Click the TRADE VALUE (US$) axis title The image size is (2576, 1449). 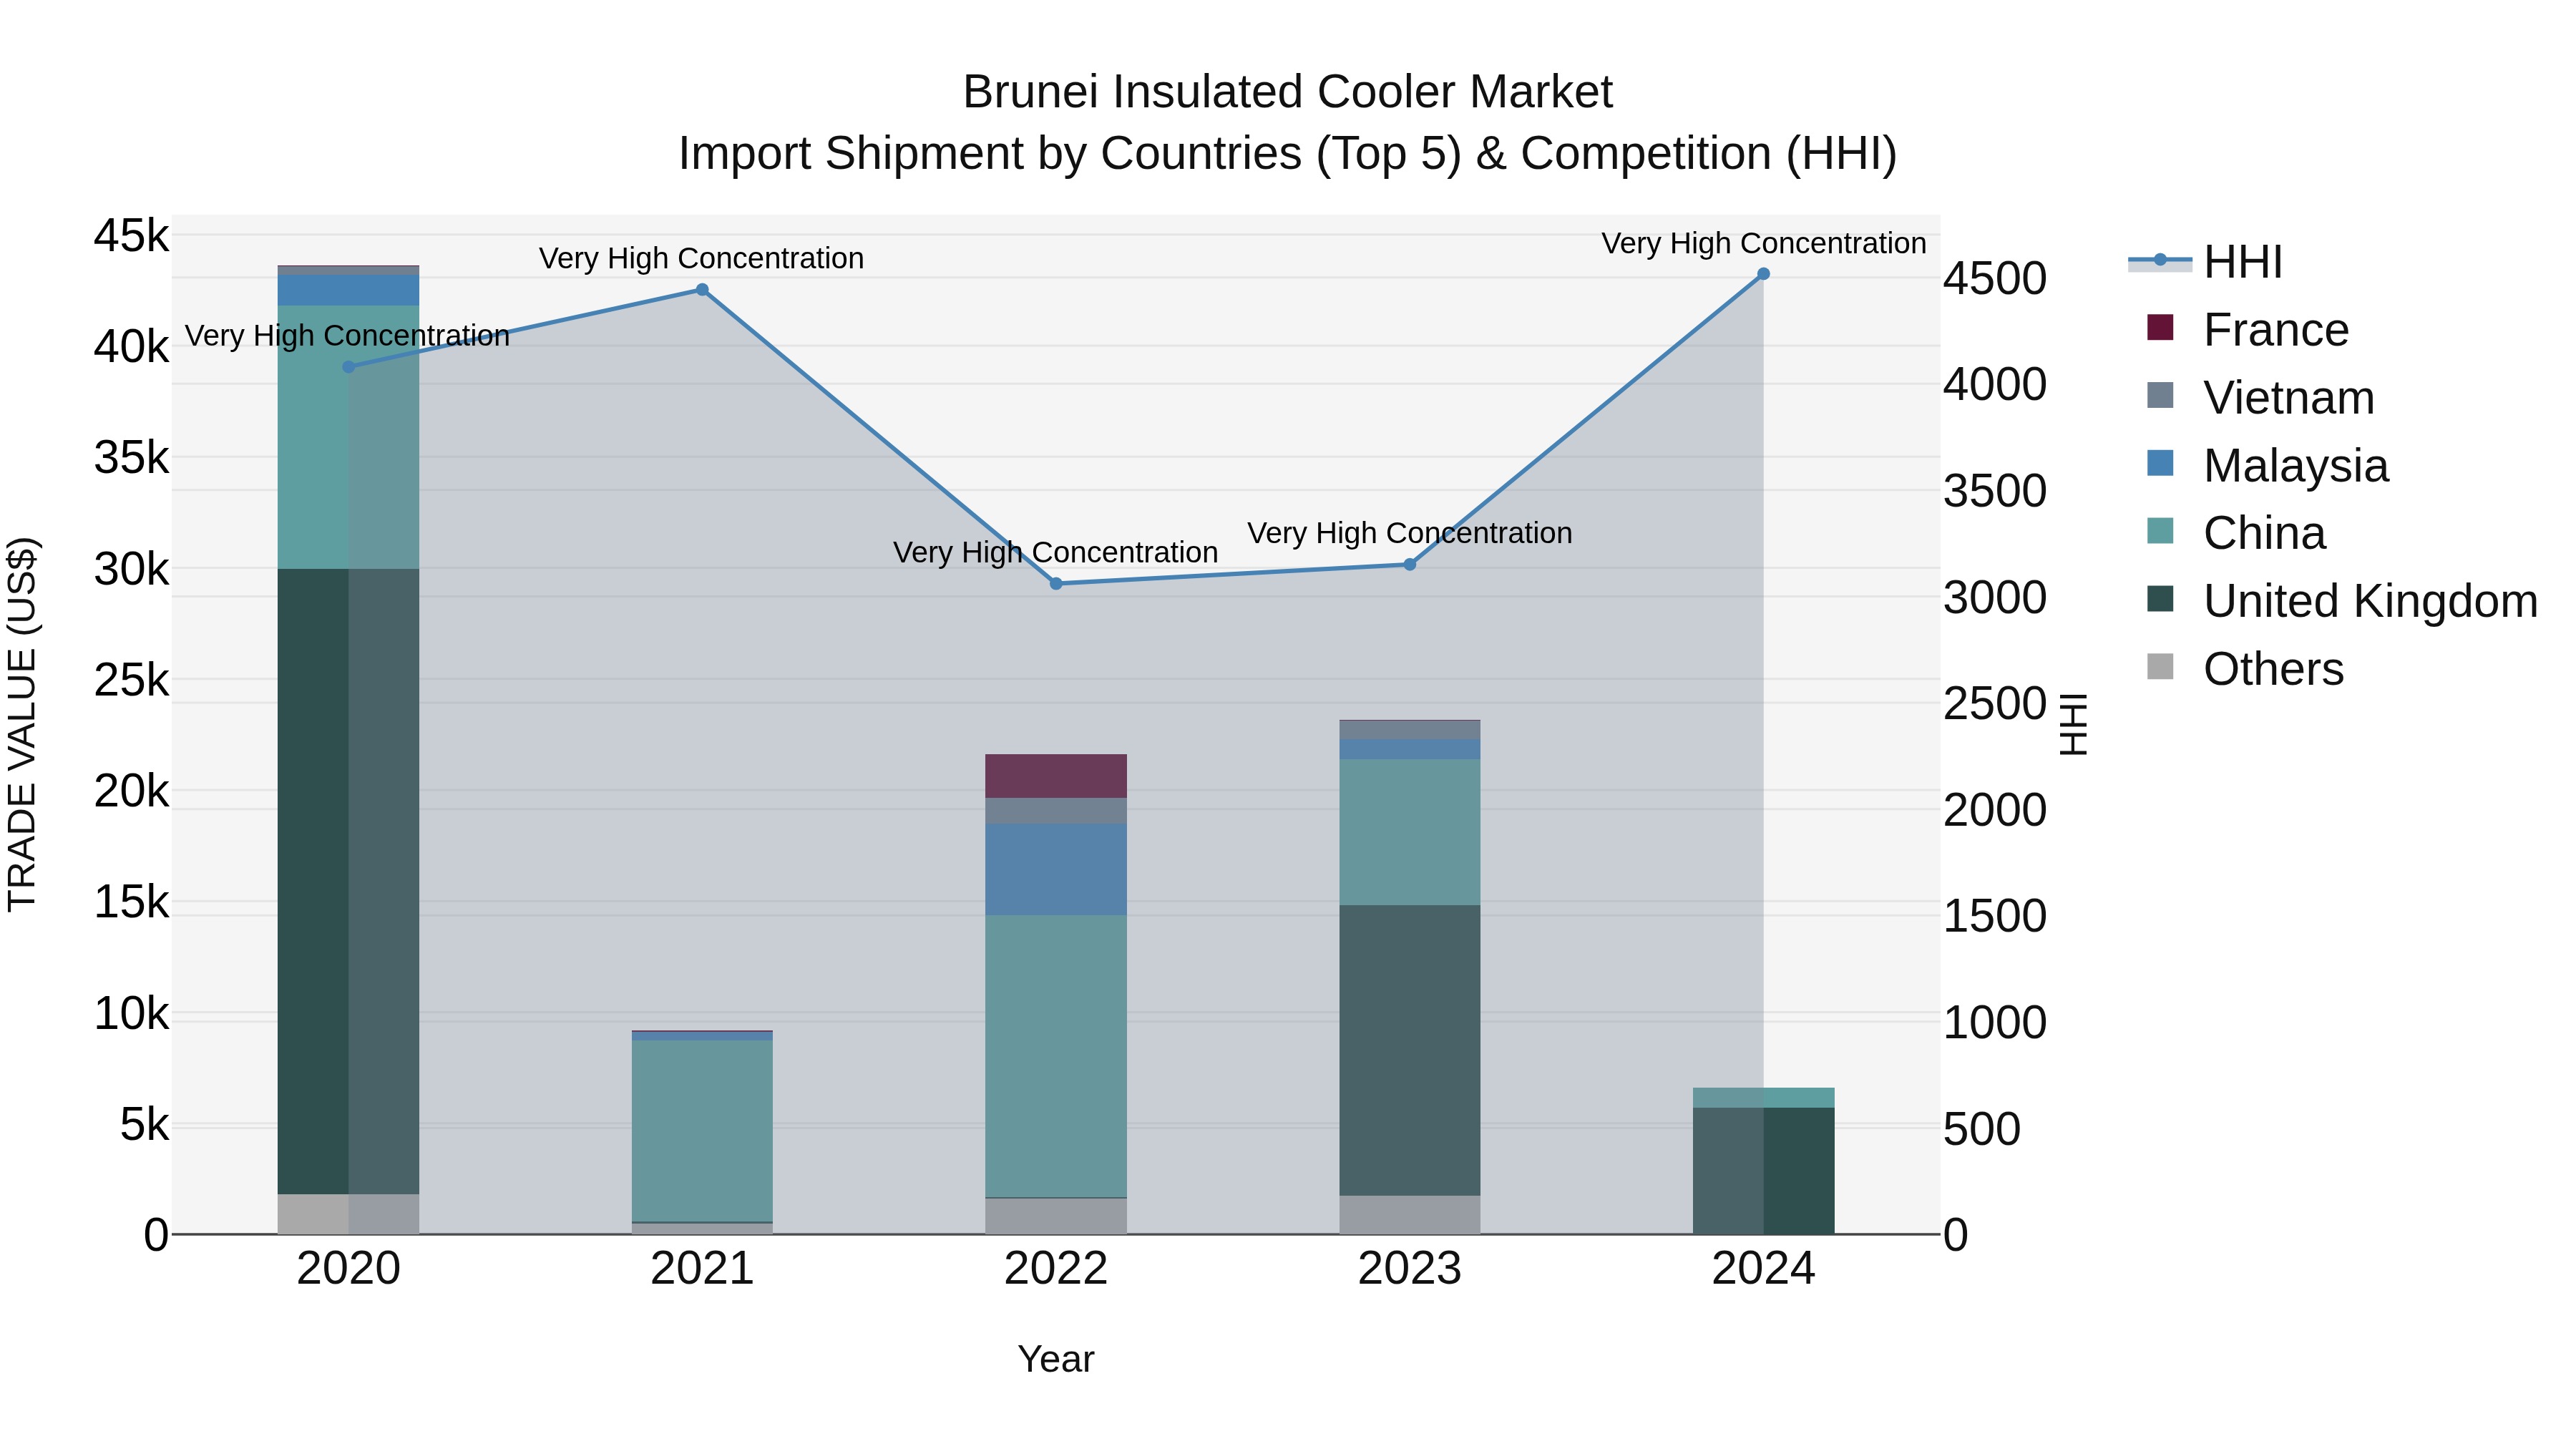pyautogui.click(x=22, y=725)
